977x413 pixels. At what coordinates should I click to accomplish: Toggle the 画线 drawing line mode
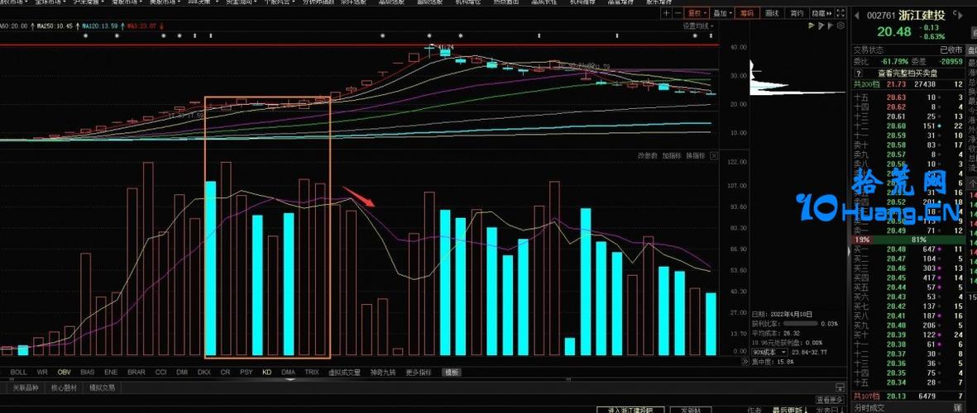[772, 14]
